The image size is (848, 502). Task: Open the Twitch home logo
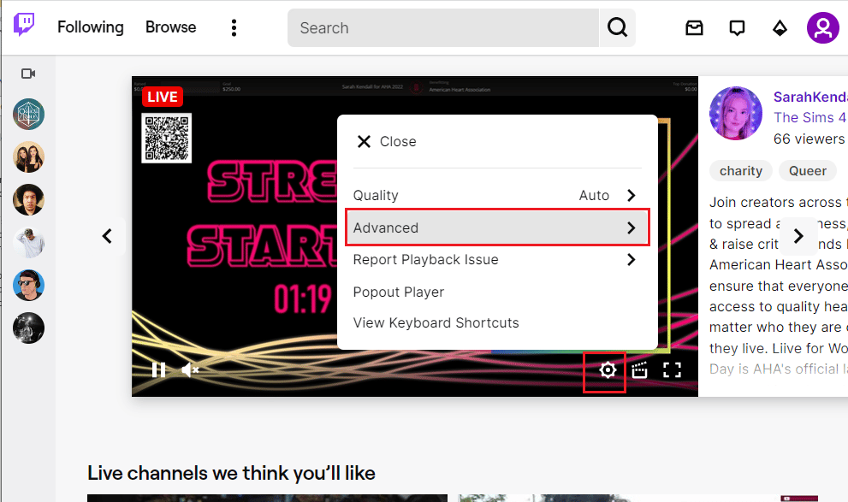pyautogui.click(x=24, y=25)
